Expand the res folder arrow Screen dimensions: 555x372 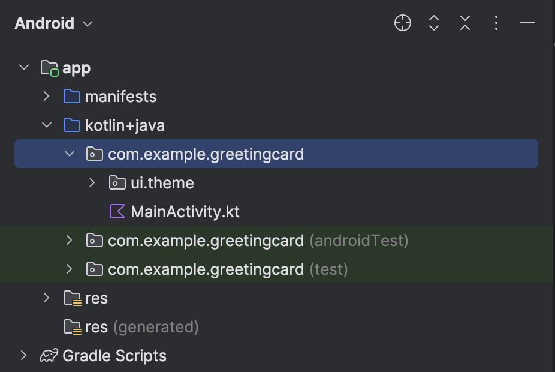point(47,298)
